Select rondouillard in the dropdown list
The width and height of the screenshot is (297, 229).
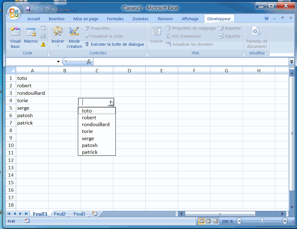click(x=97, y=124)
